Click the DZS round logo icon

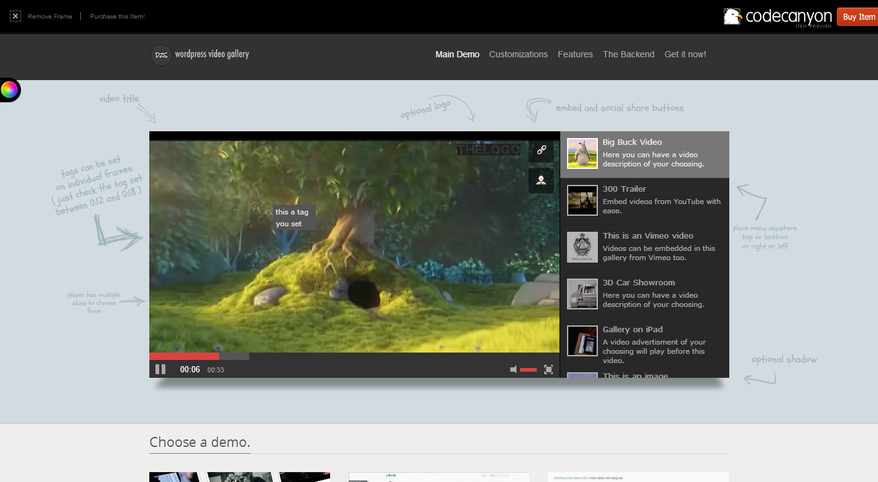[x=161, y=55]
